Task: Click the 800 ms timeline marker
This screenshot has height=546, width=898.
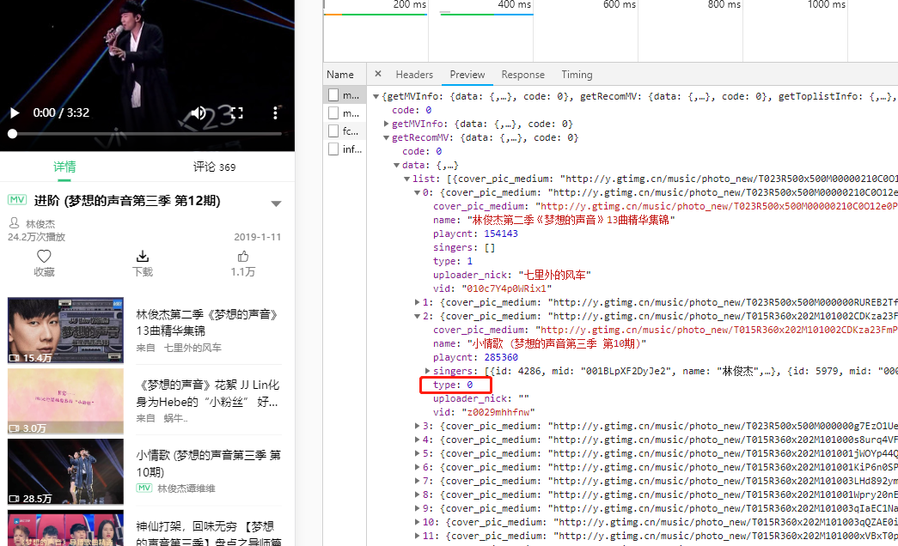Action: [724, 4]
